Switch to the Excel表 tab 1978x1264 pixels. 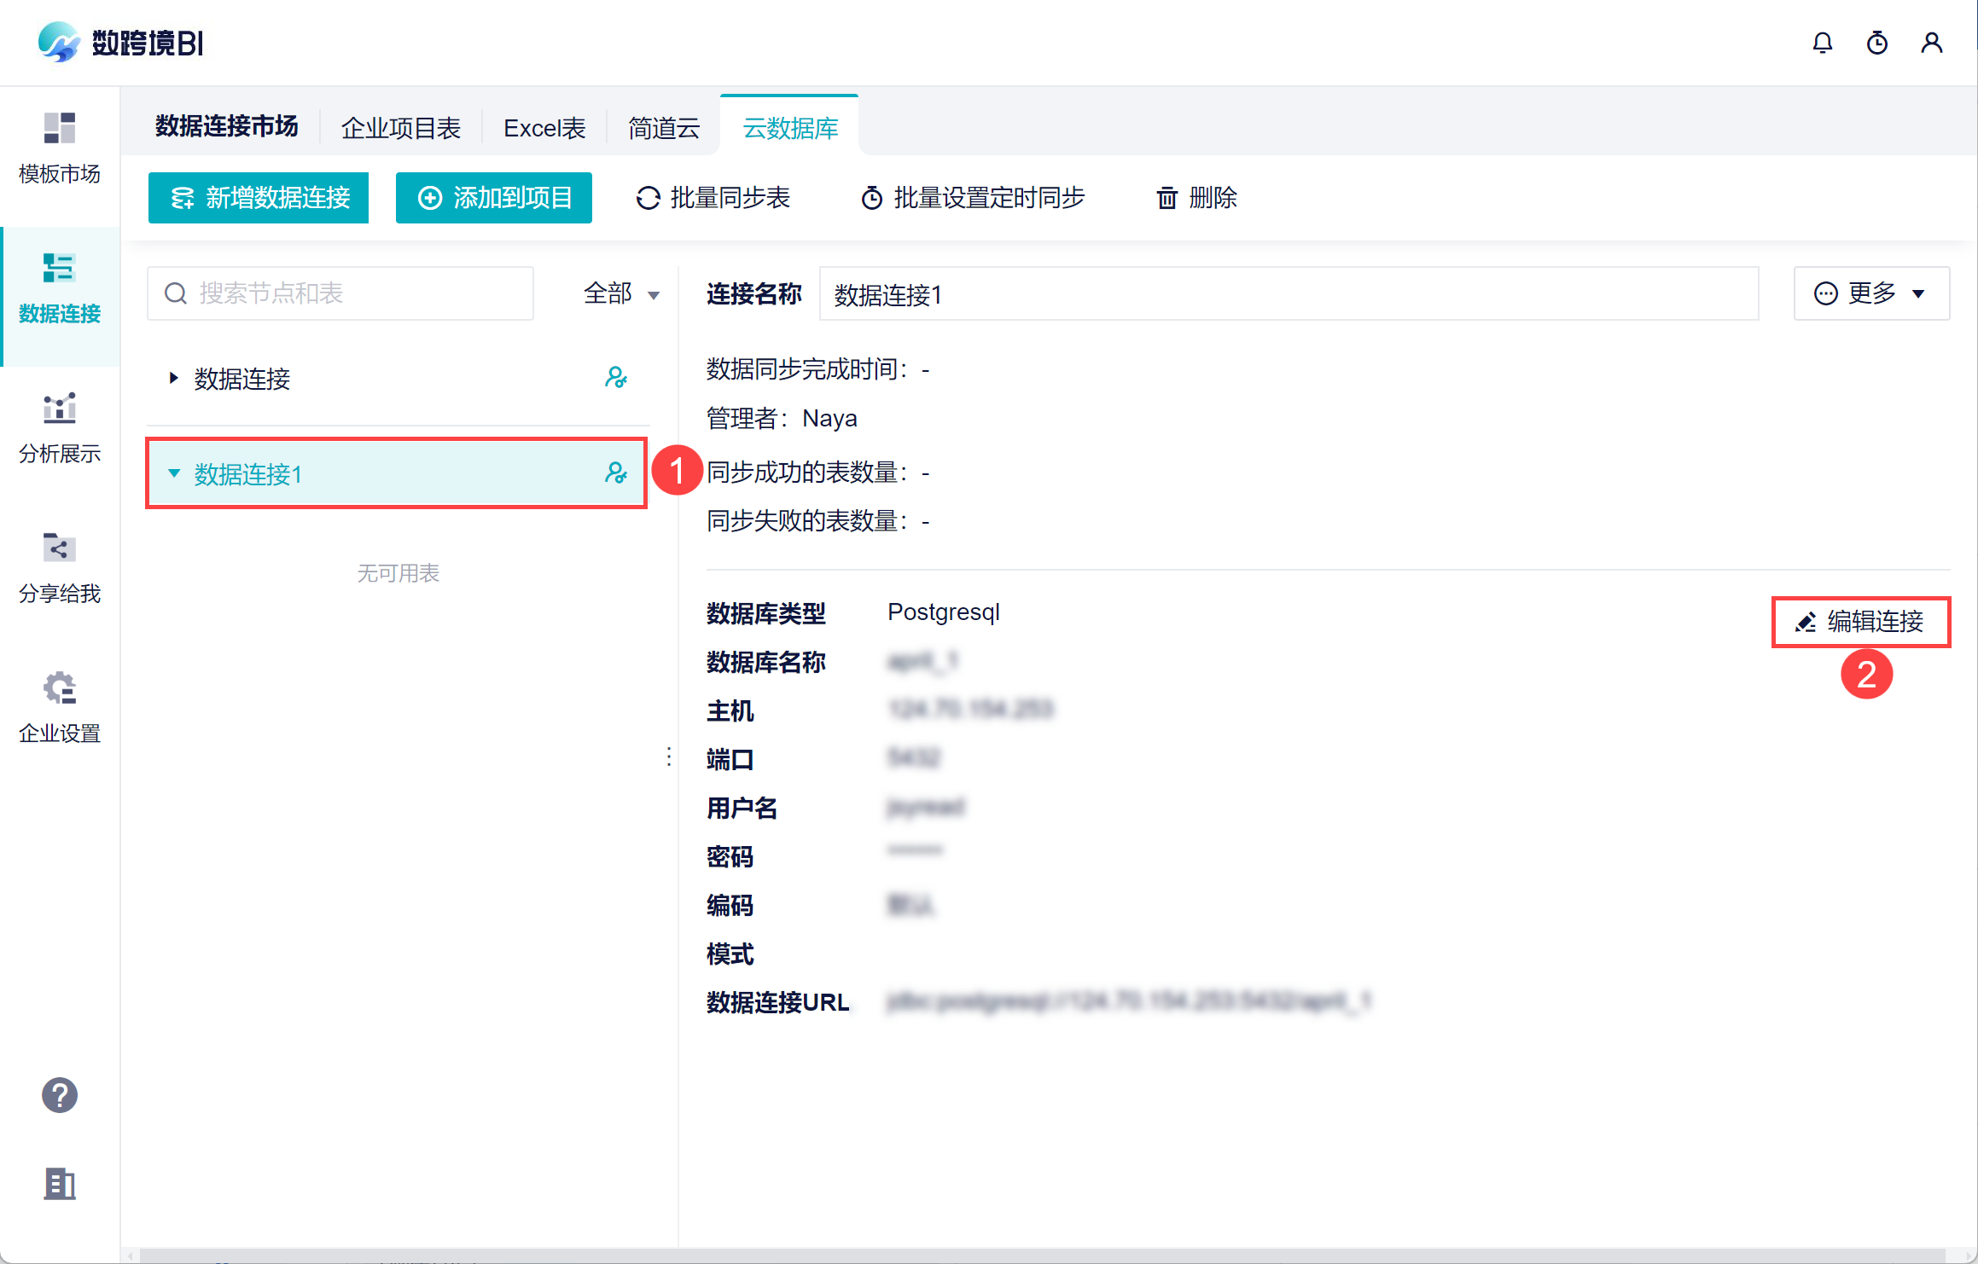[x=544, y=128]
